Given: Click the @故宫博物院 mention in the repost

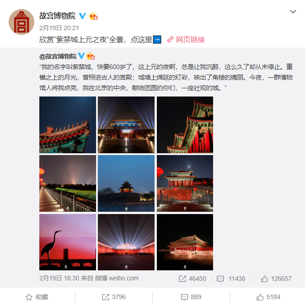Looking at the screenshot, I should click(x=58, y=56).
